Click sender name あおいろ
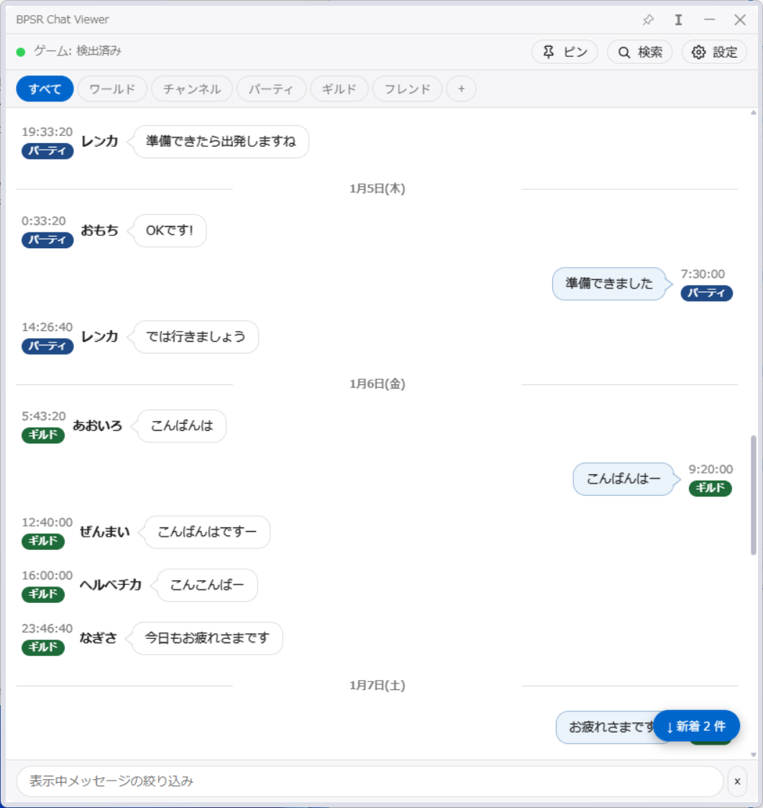 coord(97,426)
